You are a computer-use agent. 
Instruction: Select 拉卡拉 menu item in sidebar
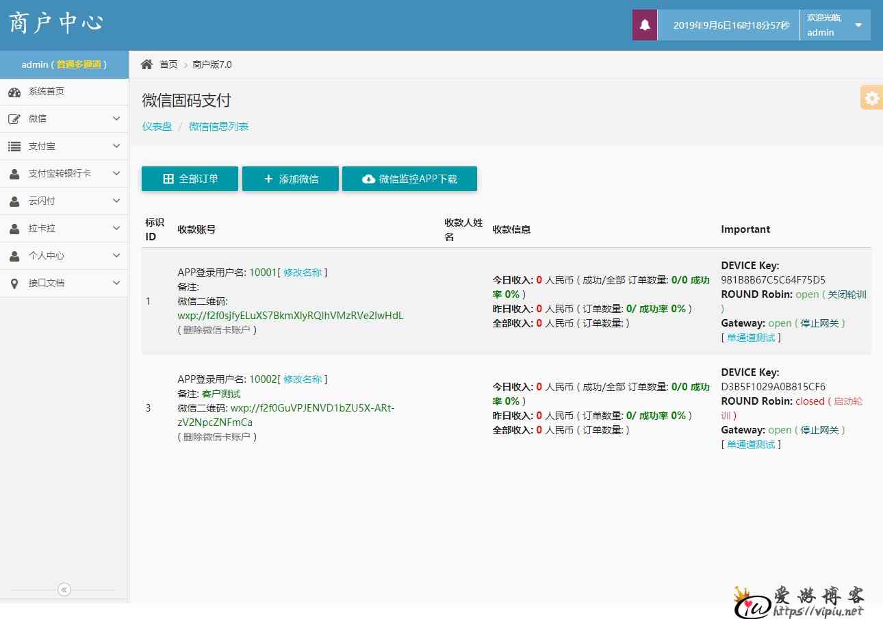pyautogui.click(x=64, y=229)
